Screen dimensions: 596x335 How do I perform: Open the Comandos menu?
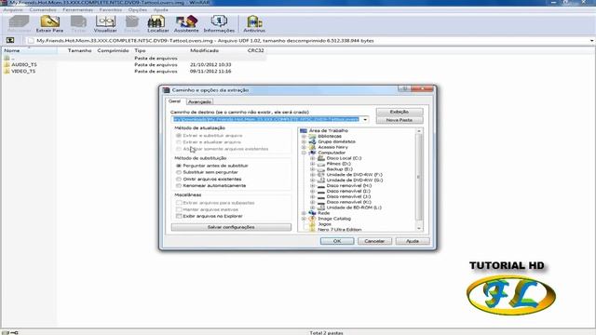pos(43,10)
